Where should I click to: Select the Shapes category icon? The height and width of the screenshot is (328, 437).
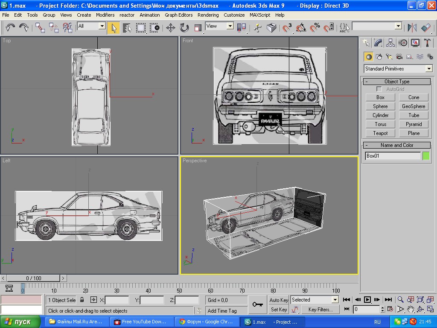tap(379, 57)
